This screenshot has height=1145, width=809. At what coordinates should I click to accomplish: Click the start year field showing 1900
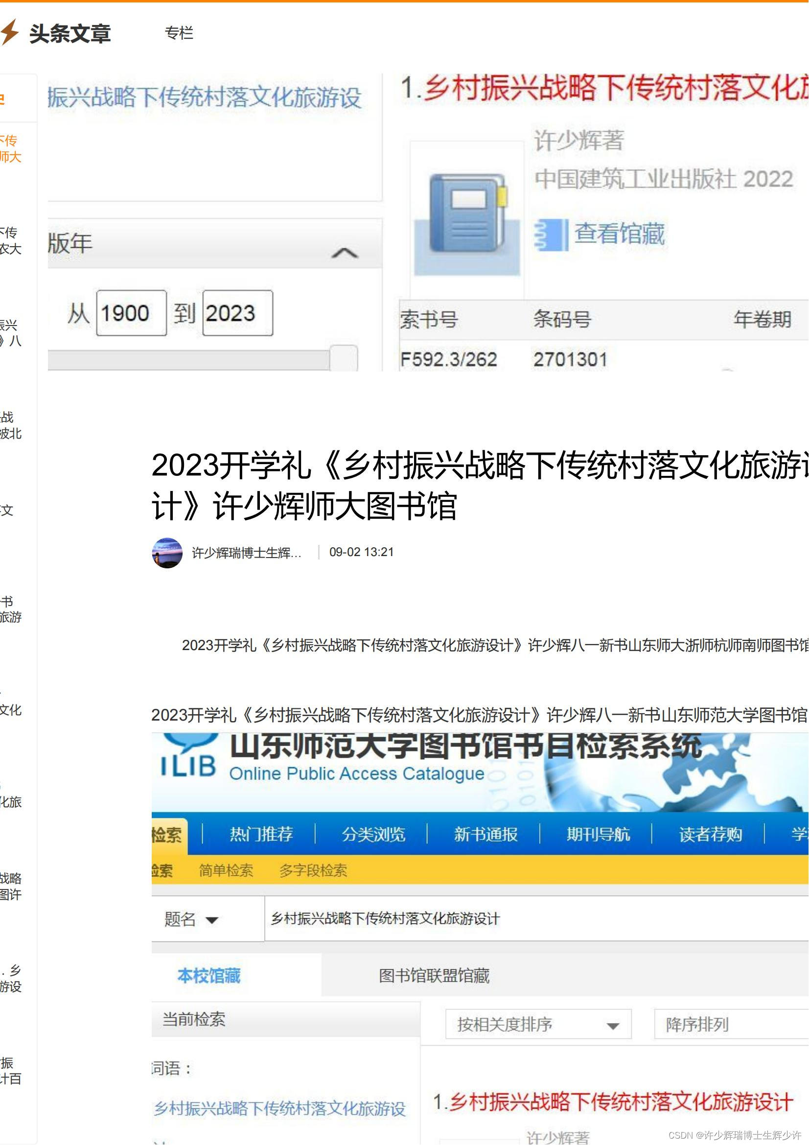point(132,313)
